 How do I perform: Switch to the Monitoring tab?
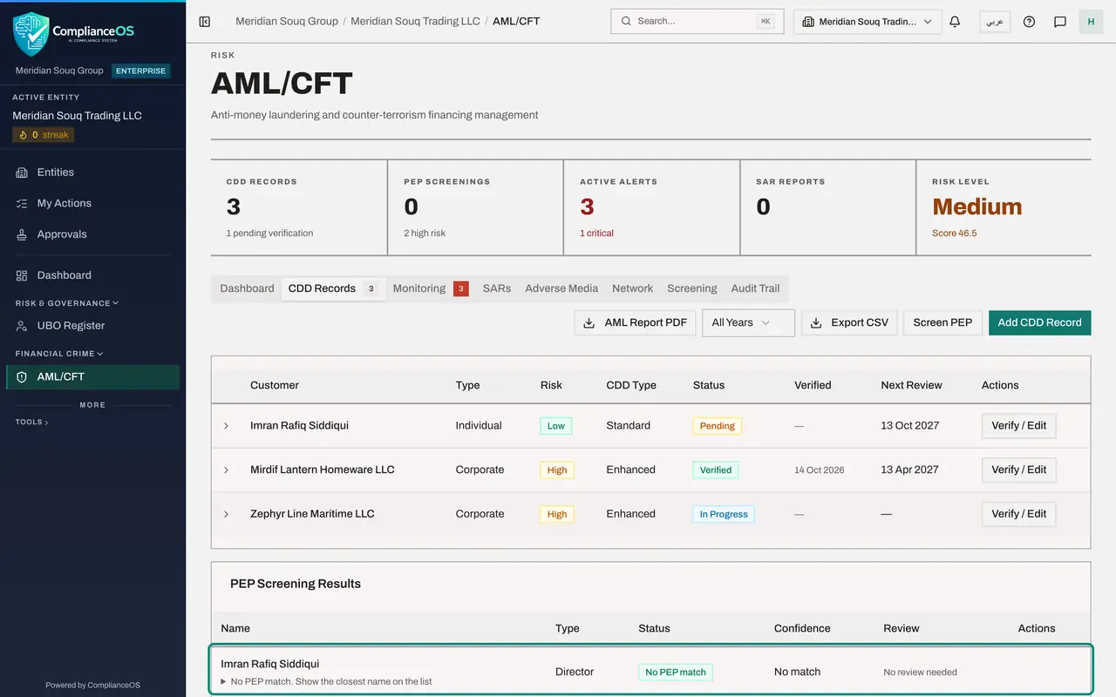(431, 288)
